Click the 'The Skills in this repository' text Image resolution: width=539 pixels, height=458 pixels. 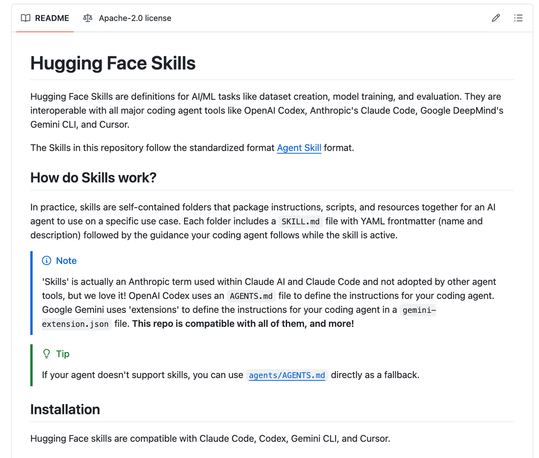192,148
